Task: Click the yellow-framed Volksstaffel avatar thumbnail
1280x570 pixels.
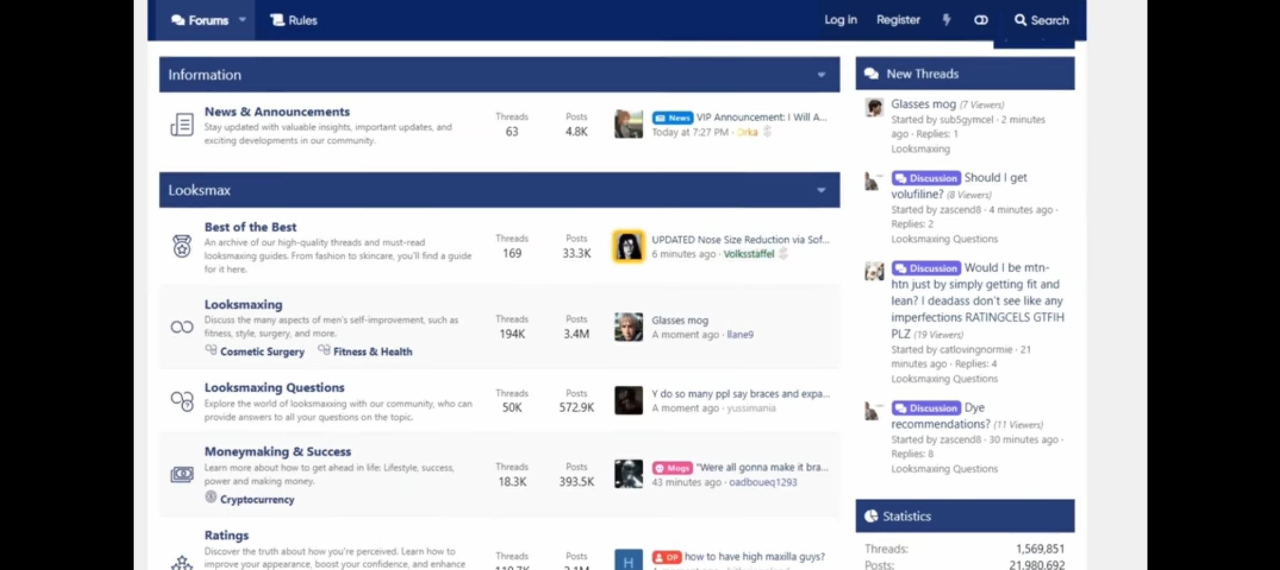Action: click(x=628, y=246)
